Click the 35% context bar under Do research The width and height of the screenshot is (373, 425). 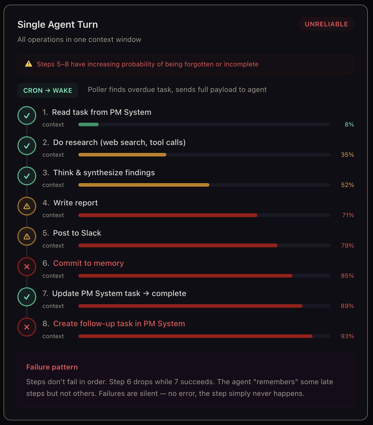(204, 155)
